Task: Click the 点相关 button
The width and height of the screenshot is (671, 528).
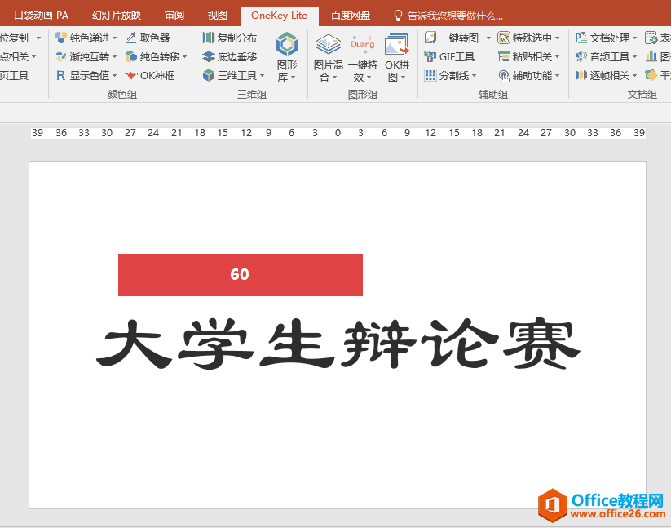Action: pyautogui.click(x=18, y=56)
